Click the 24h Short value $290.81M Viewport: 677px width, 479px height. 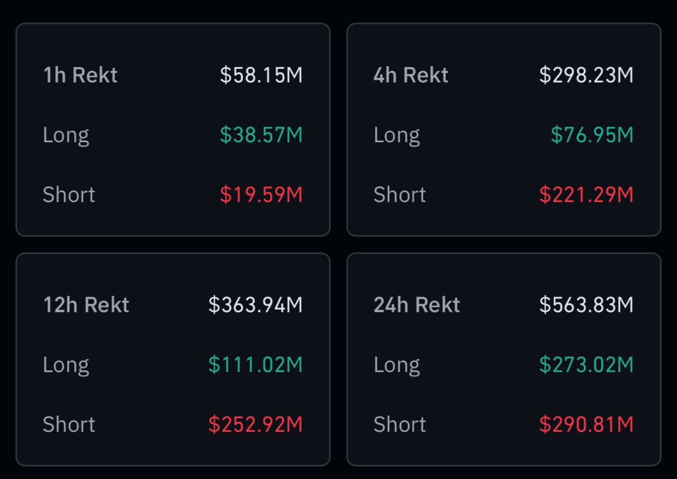pyautogui.click(x=586, y=425)
